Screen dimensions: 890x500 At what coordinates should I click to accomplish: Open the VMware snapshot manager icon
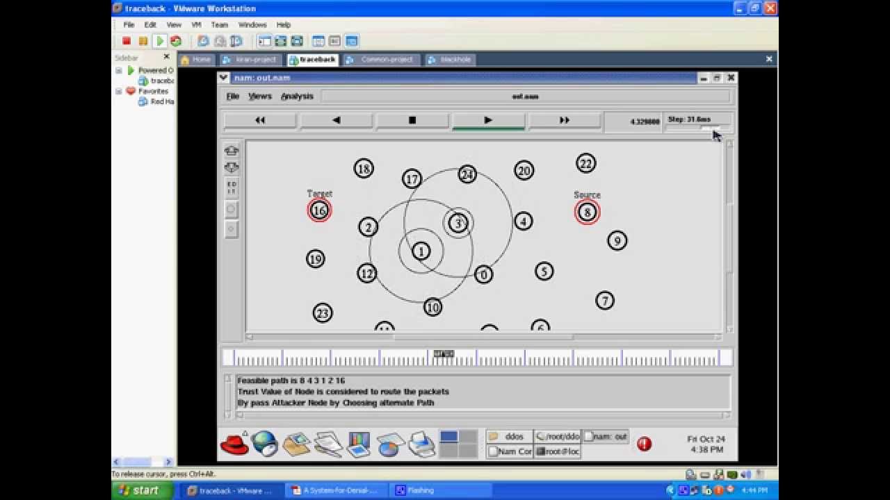[236, 42]
